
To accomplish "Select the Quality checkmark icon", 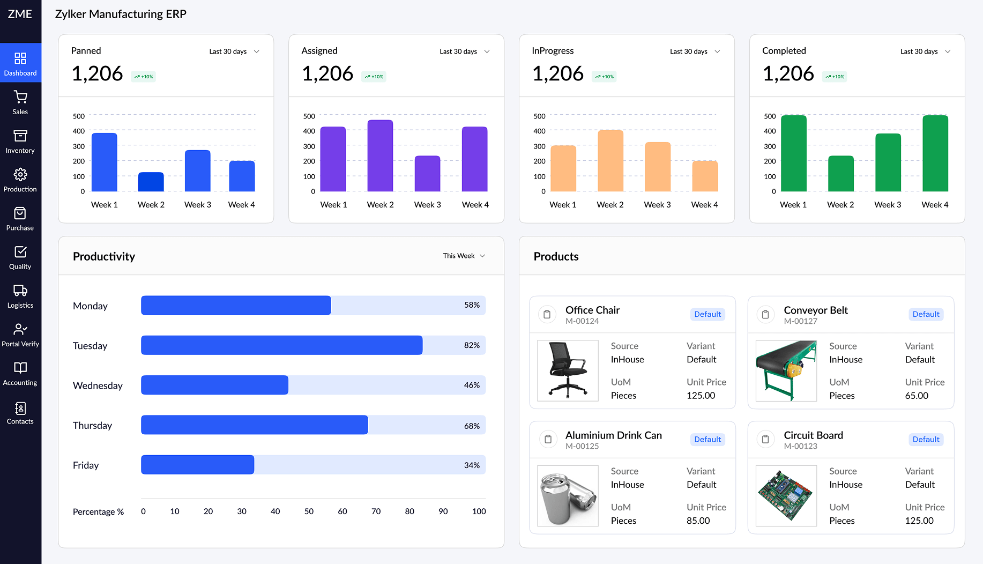I will (20, 252).
